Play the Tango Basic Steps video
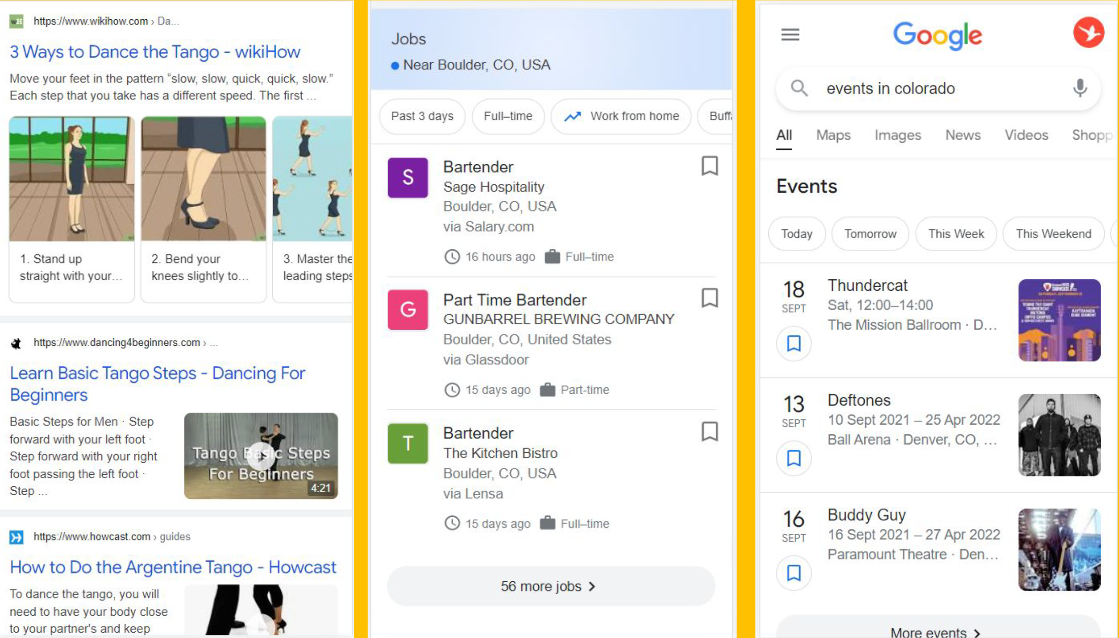The width and height of the screenshot is (1119, 638). tap(261, 455)
